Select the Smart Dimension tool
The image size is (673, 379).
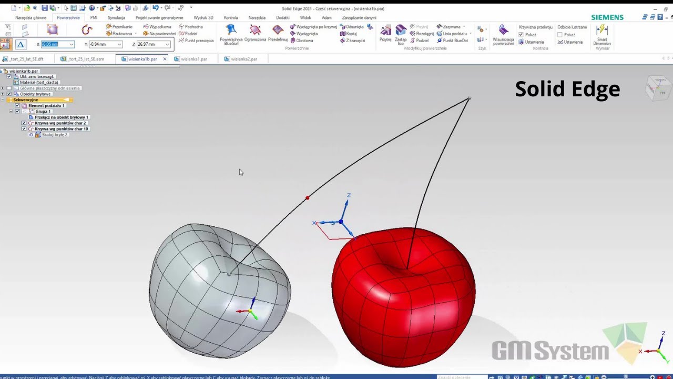click(x=602, y=35)
